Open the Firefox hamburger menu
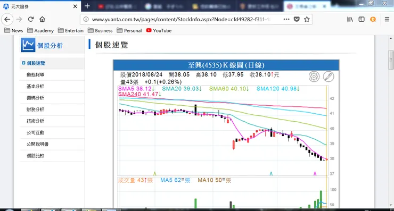This screenshot has height=211, width=394. (387, 19)
